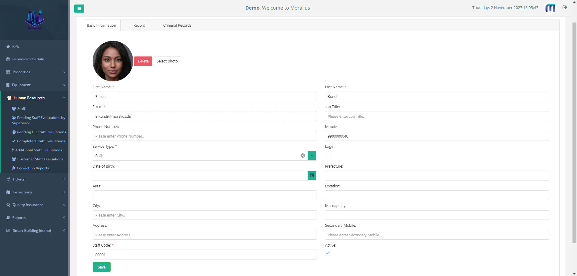
Task: Click the KPIs home icon
Action: pos(8,47)
